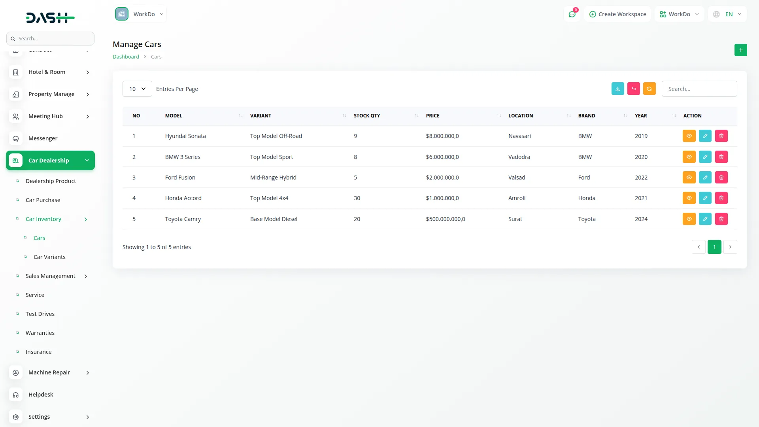759x427 pixels.
Task: Open the chat messages notification icon
Action: pos(572,14)
